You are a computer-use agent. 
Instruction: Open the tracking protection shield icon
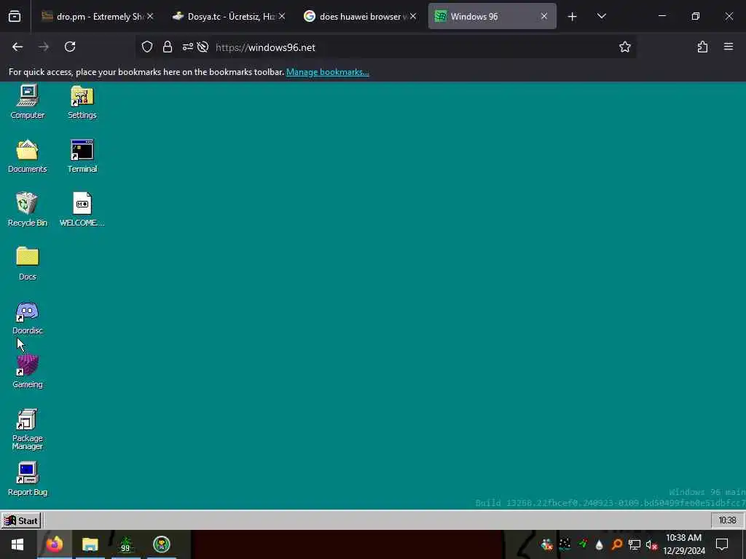coord(147,47)
